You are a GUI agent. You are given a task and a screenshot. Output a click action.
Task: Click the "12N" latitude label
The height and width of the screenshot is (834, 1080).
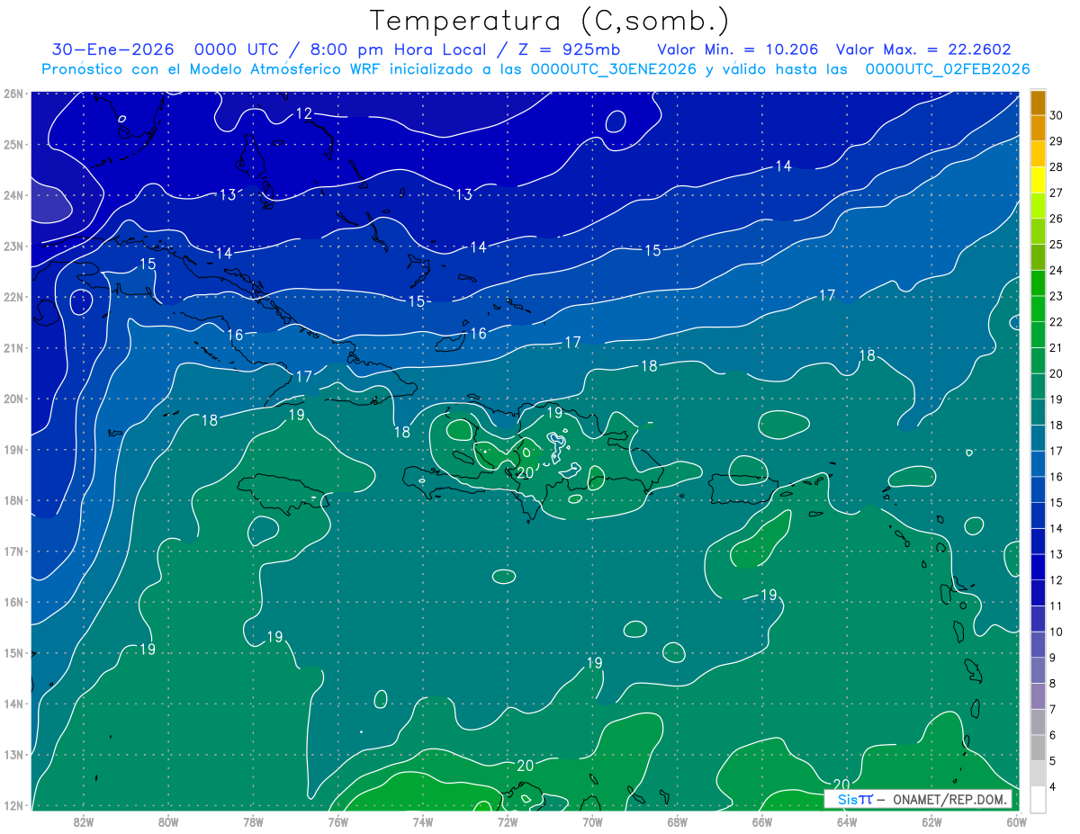pyautogui.click(x=13, y=805)
